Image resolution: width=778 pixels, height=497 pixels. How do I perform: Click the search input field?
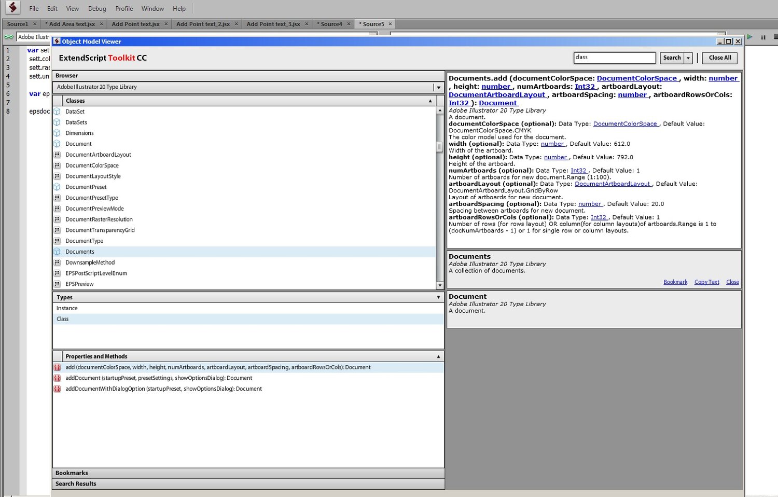(615, 58)
